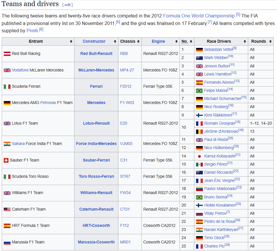Click Venezuelan flag beside Pastor Maldonado
The width and height of the screenshot is (277, 251).
(199, 189)
